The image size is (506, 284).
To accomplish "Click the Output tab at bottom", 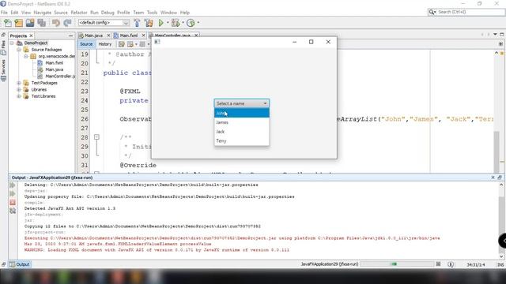I will pyautogui.click(x=19, y=264).
